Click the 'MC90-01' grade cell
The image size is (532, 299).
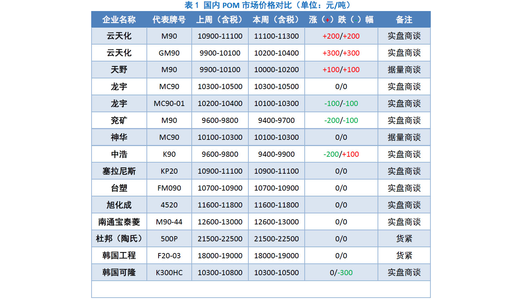pyautogui.click(x=169, y=104)
